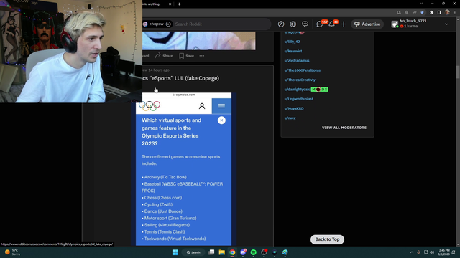This screenshot has width=460, height=258.
Task: Open Spotify from the taskbar
Action: click(x=254, y=252)
